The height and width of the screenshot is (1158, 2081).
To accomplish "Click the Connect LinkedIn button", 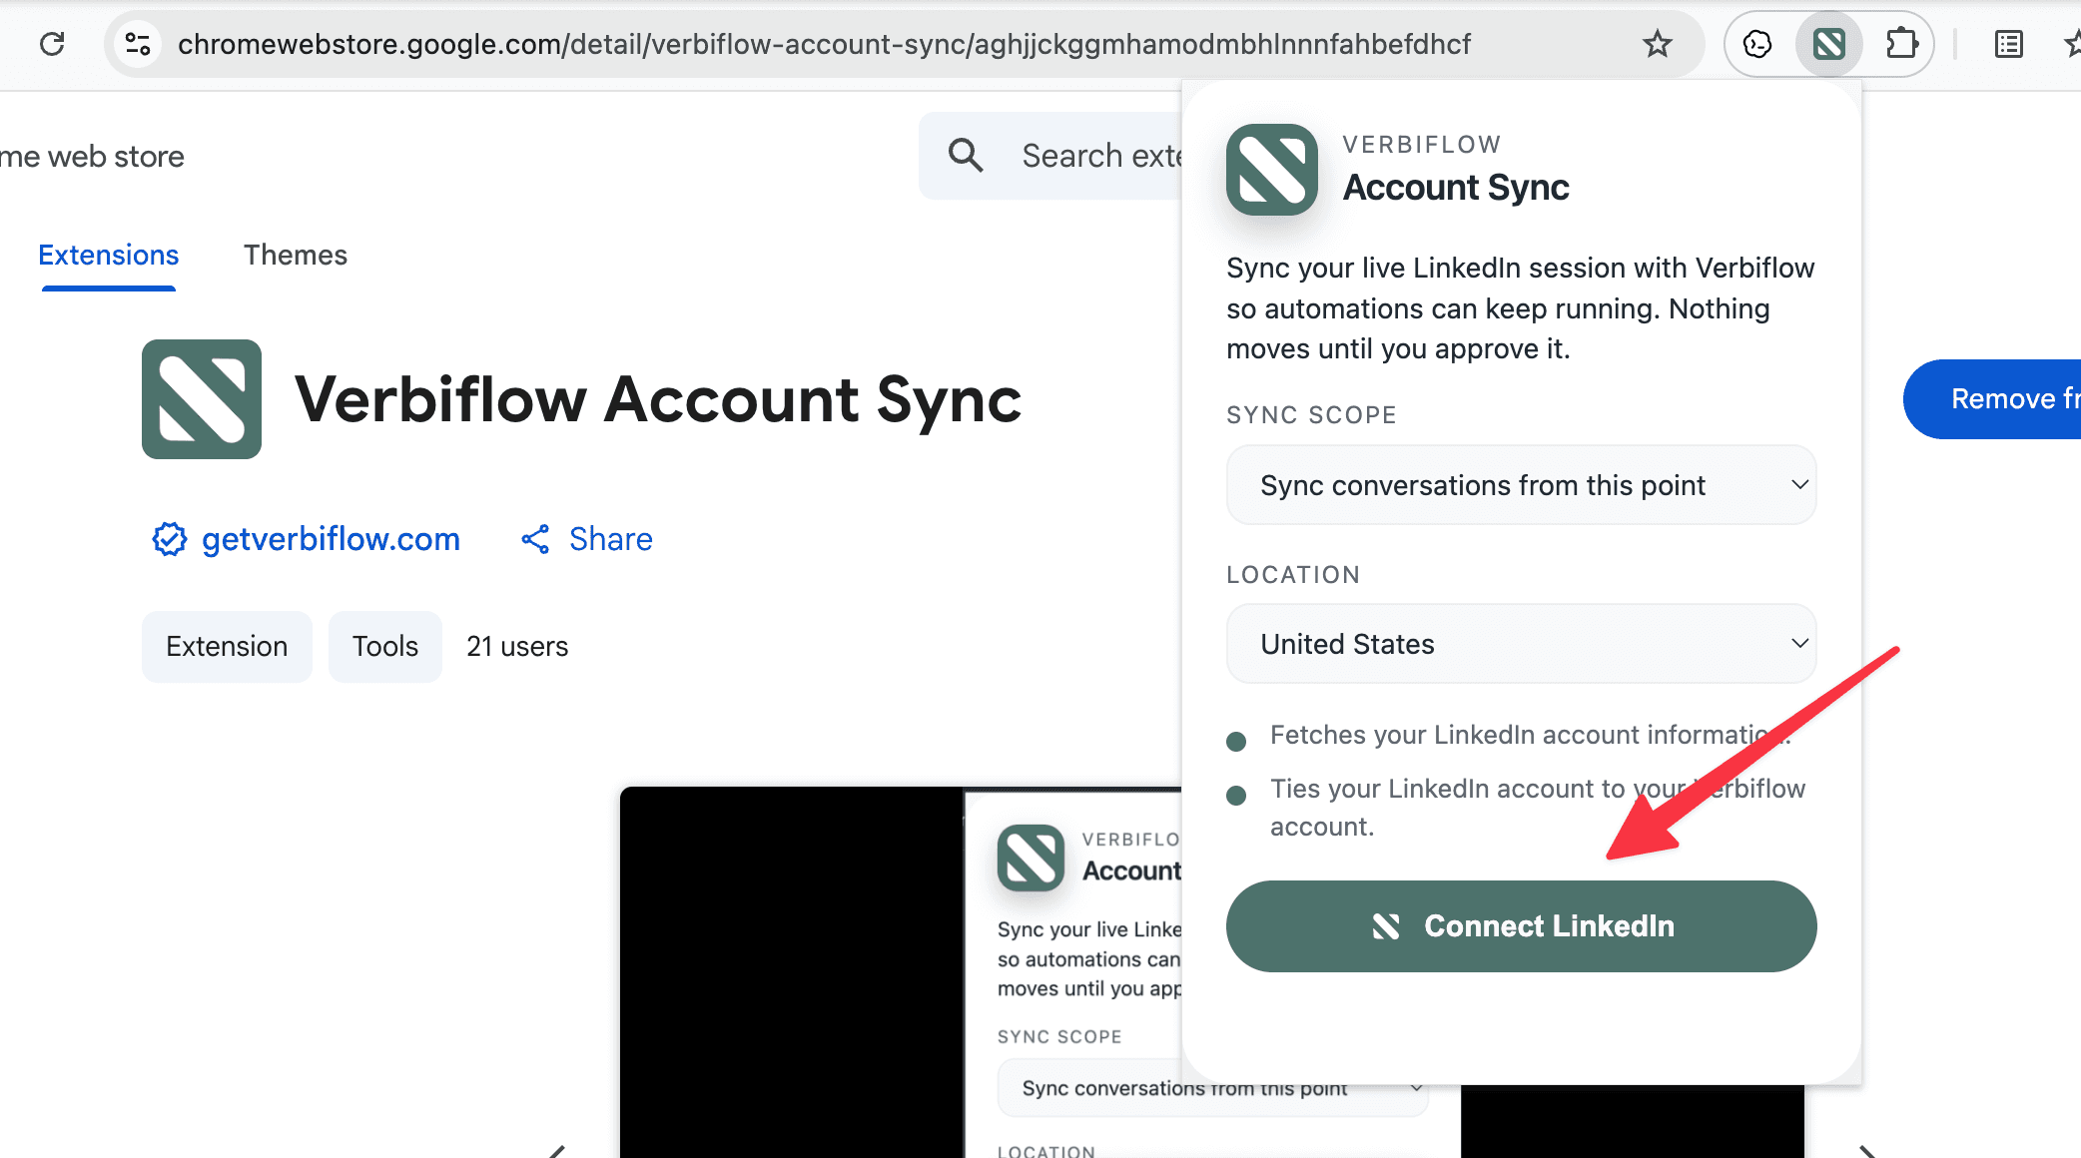I will coord(1521,926).
